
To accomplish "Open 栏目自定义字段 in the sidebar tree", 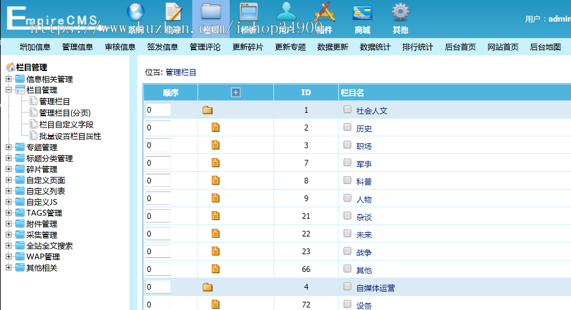I will (66, 124).
